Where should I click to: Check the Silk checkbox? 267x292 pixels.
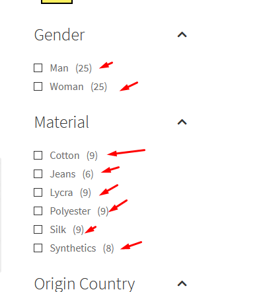pos(38,230)
